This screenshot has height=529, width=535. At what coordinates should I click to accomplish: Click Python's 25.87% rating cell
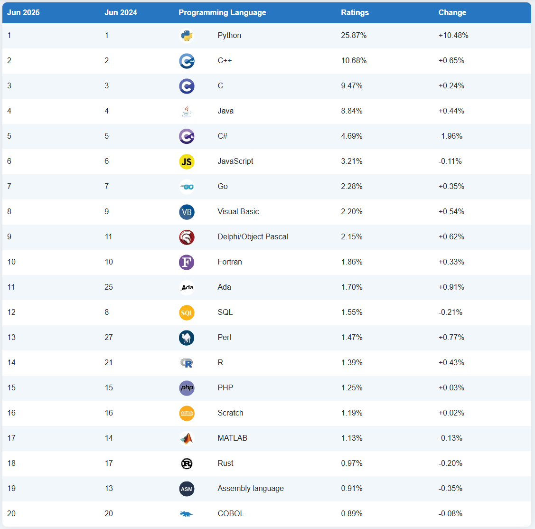(354, 36)
